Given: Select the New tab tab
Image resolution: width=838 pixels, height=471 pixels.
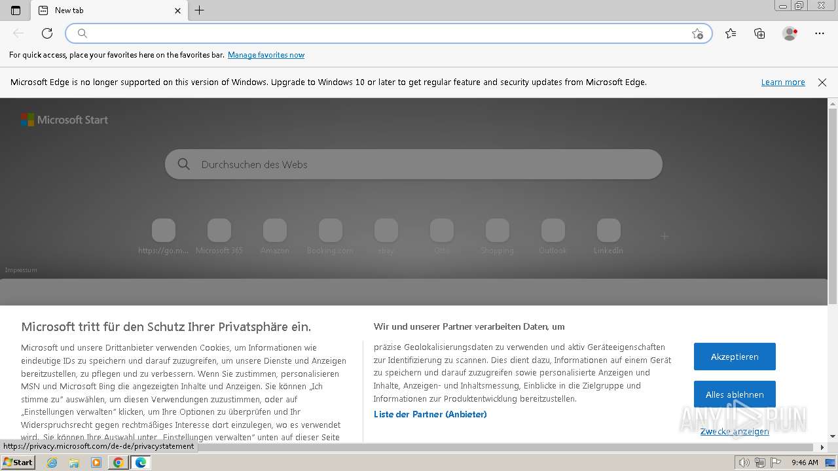Looking at the screenshot, I should click(109, 10).
